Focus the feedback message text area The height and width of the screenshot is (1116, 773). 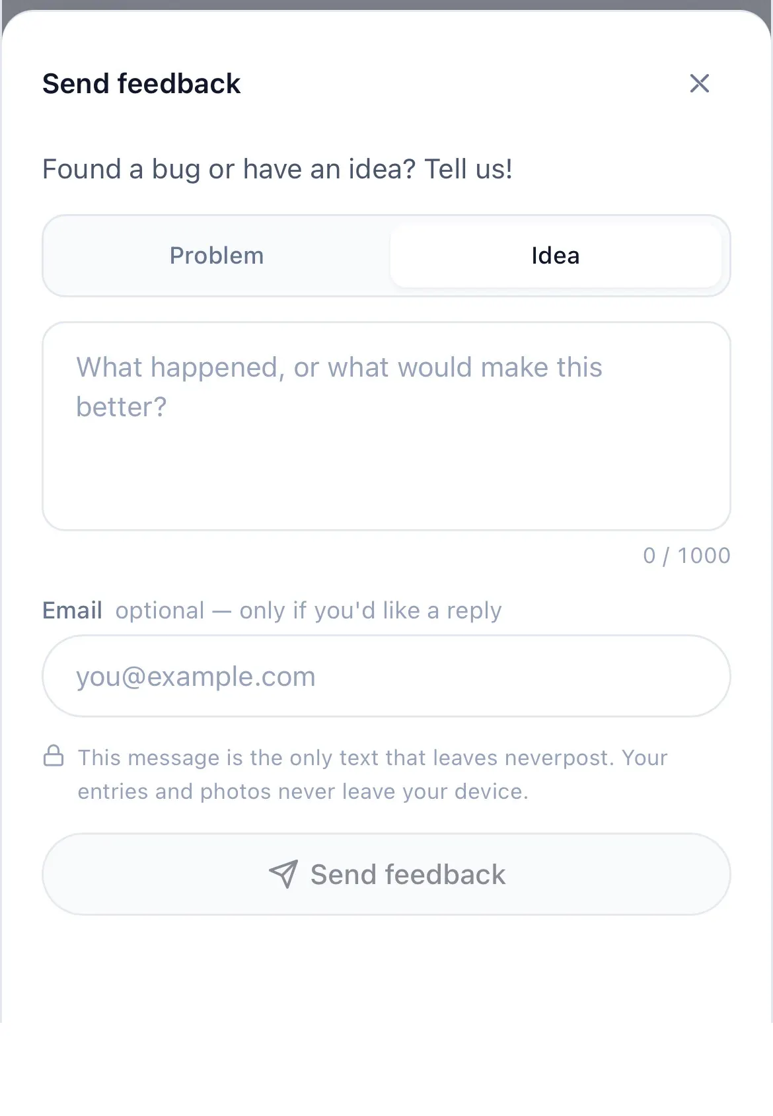point(386,426)
